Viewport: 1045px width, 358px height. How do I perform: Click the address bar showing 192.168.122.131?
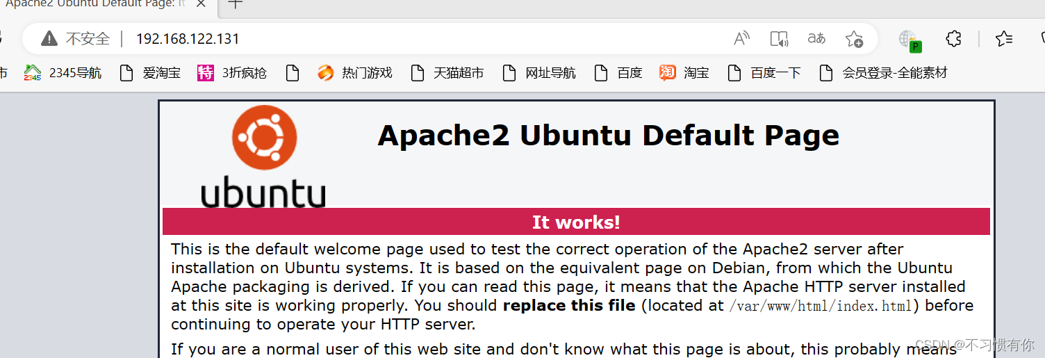pyautogui.click(x=450, y=38)
